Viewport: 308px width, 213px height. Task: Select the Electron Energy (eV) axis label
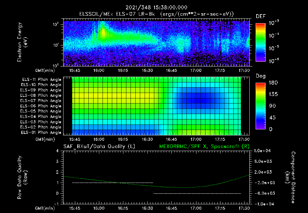(x=22, y=42)
